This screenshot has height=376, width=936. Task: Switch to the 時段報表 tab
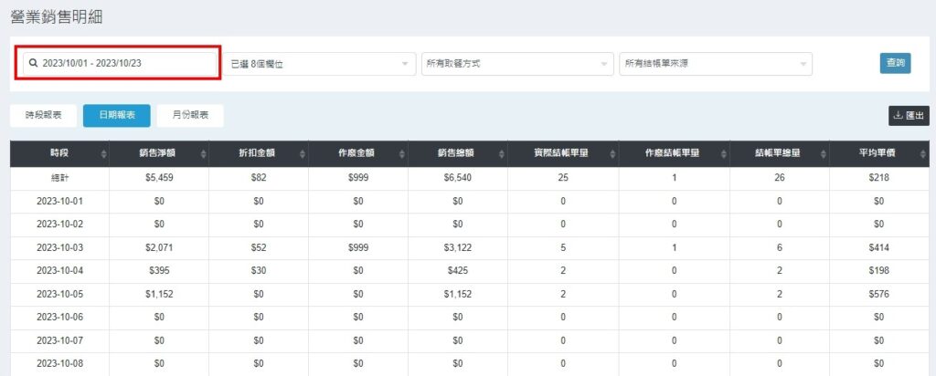click(43, 116)
